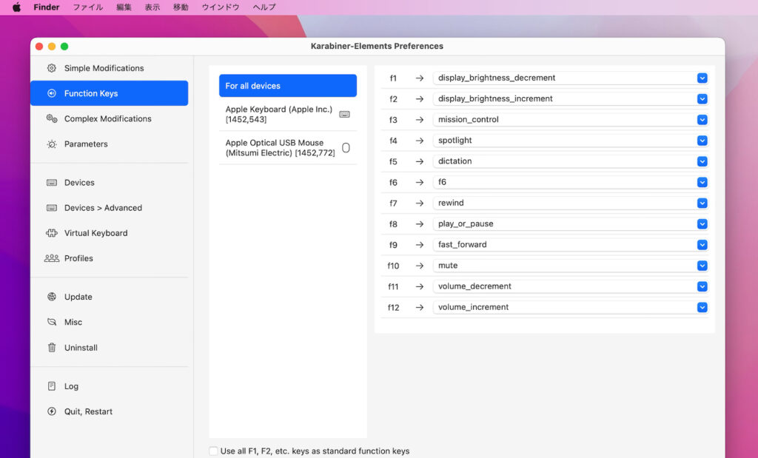Enable using F1, F2 keys as standard function keys

[214, 451]
